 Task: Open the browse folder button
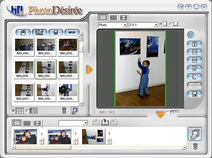[x=23, y=33]
